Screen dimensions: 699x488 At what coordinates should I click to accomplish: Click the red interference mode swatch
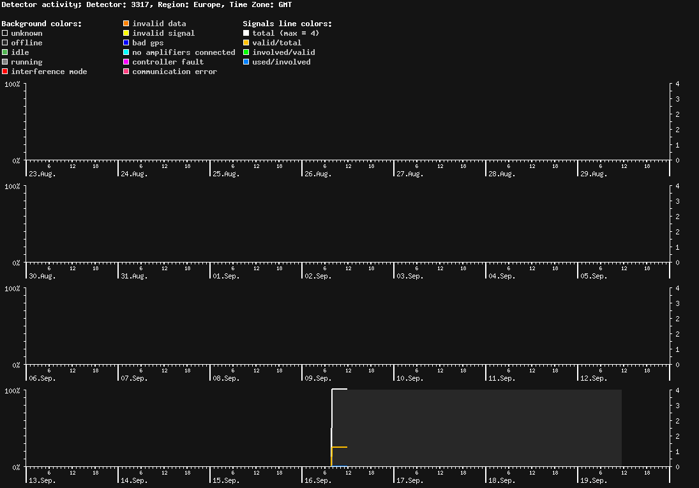tap(5, 72)
